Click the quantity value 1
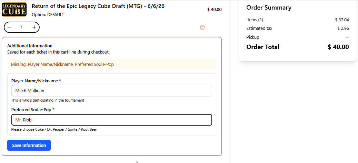This screenshot has width=358, height=163. point(22,27)
